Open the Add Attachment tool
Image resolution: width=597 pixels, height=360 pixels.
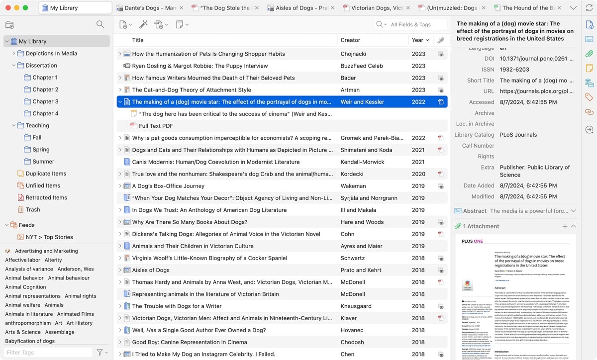tap(159, 24)
